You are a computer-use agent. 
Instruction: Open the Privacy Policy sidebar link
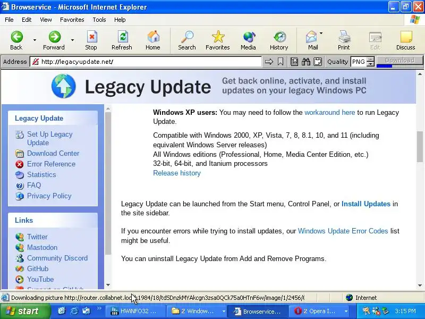pyautogui.click(x=49, y=196)
